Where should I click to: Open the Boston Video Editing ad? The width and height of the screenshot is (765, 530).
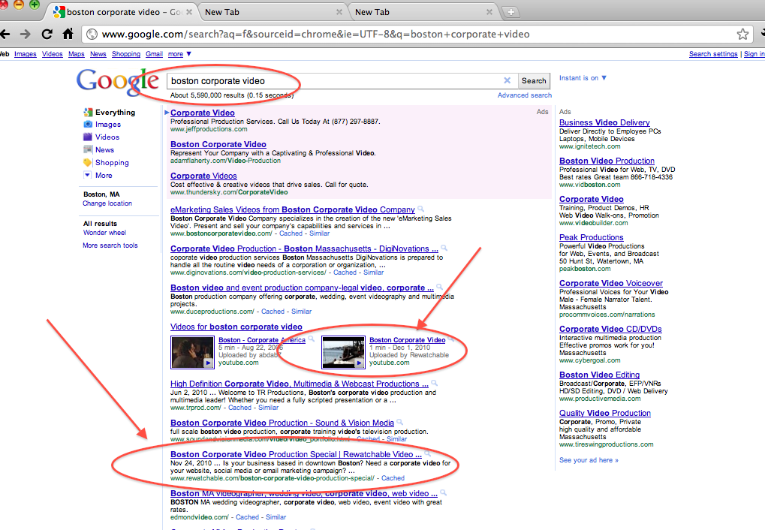[x=599, y=375]
